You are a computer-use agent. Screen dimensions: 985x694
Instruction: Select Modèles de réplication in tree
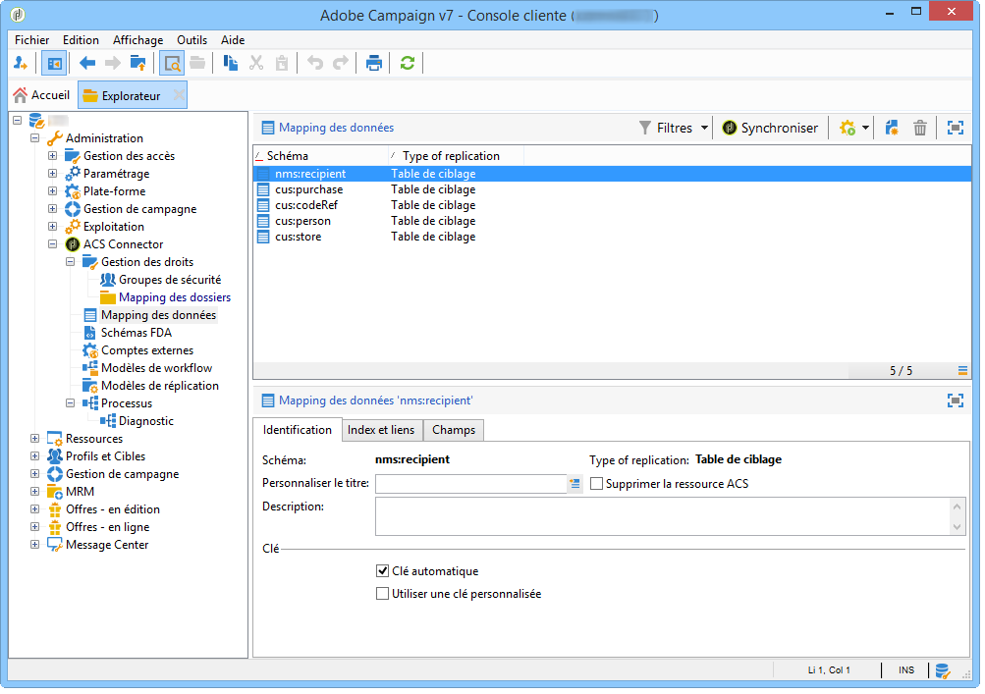159,386
